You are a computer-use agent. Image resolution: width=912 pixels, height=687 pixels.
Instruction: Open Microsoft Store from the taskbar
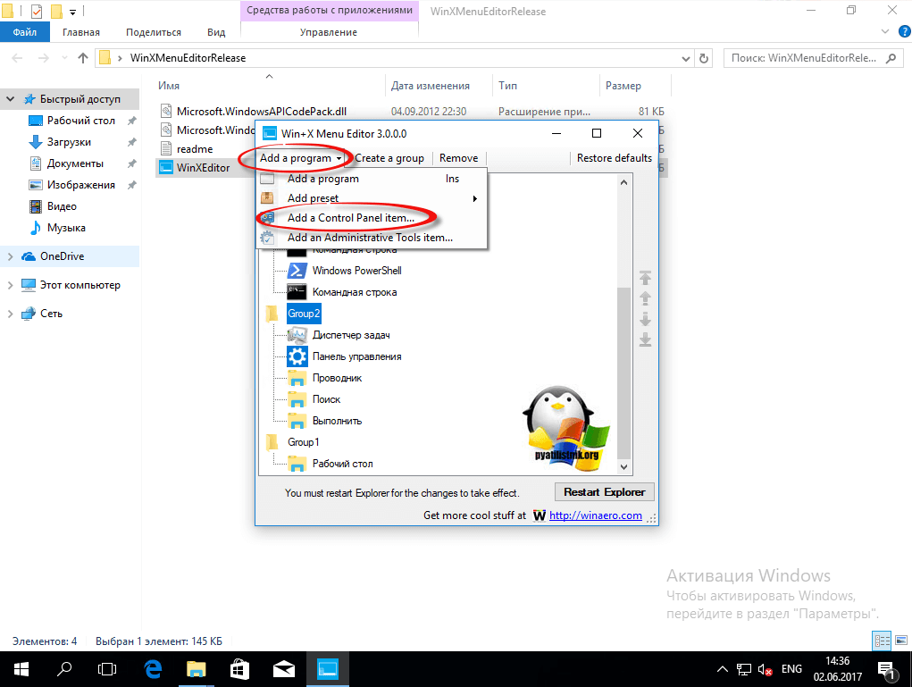(x=240, y=667)
